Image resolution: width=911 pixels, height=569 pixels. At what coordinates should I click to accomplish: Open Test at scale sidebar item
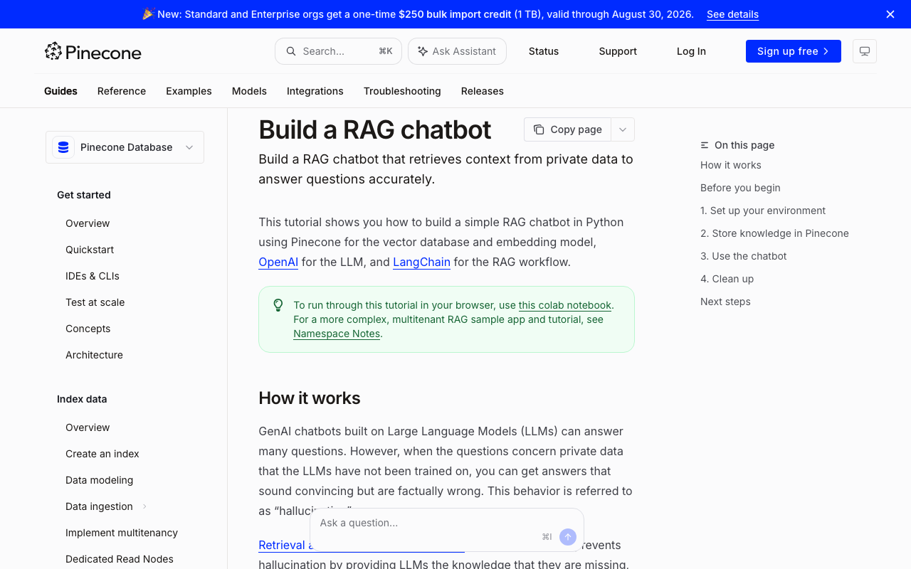95,302
